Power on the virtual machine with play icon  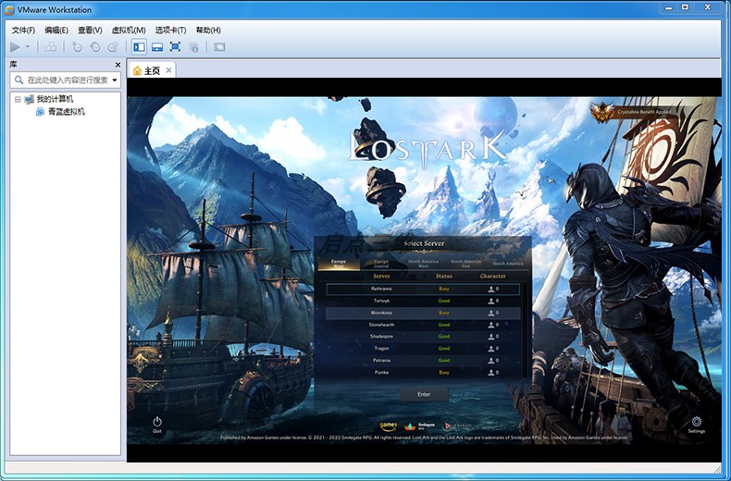[15, 46]
